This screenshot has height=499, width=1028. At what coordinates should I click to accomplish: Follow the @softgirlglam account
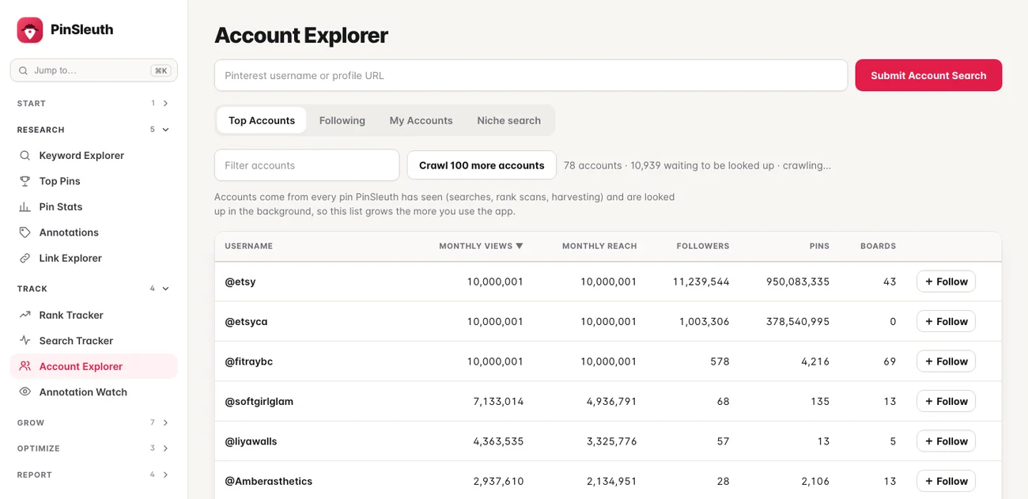tap(946, 402)
